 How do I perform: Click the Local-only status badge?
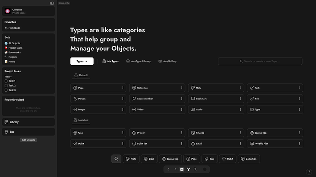click(x=64, y=3)
